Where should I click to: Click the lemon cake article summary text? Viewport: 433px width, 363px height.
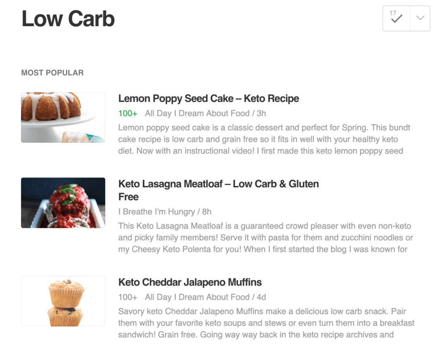point(262,139)
